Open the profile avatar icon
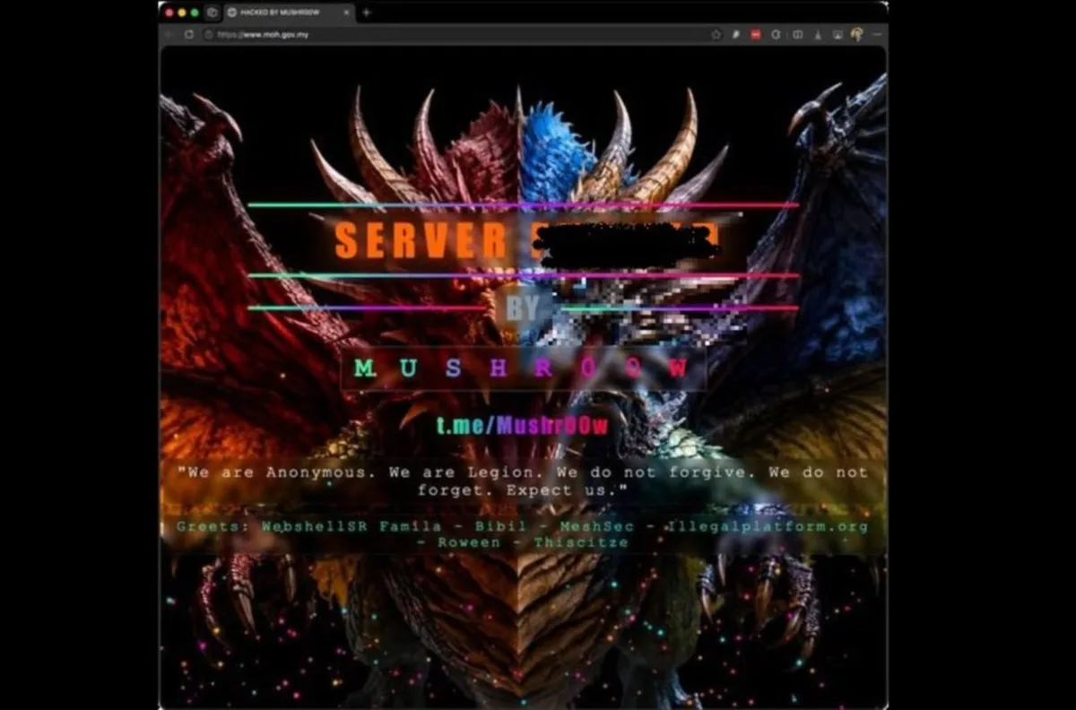The height and width of the screenshot is (710, 1076). click(x=856, y=34)
